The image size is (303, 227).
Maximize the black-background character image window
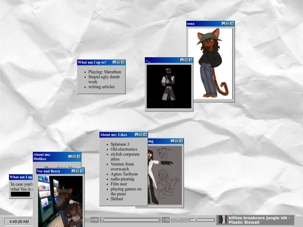tap(186, 60)
